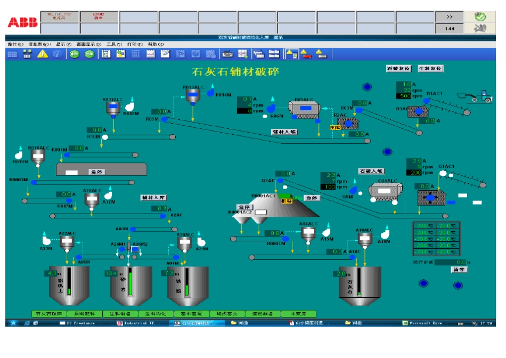Open the 帮助 menu

[x=156, y=44]
